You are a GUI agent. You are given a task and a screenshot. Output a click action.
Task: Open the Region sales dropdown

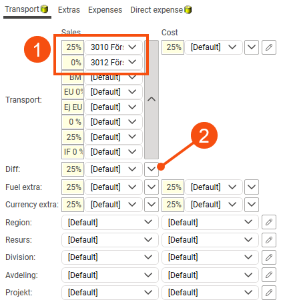110,222
